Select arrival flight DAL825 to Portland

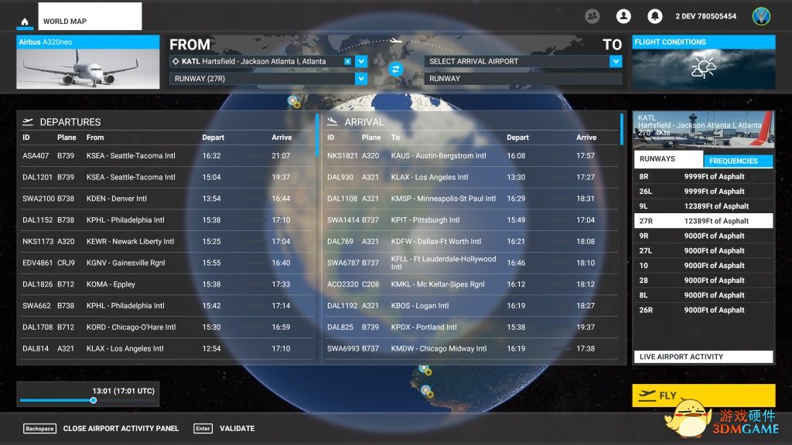click(471, 328)
